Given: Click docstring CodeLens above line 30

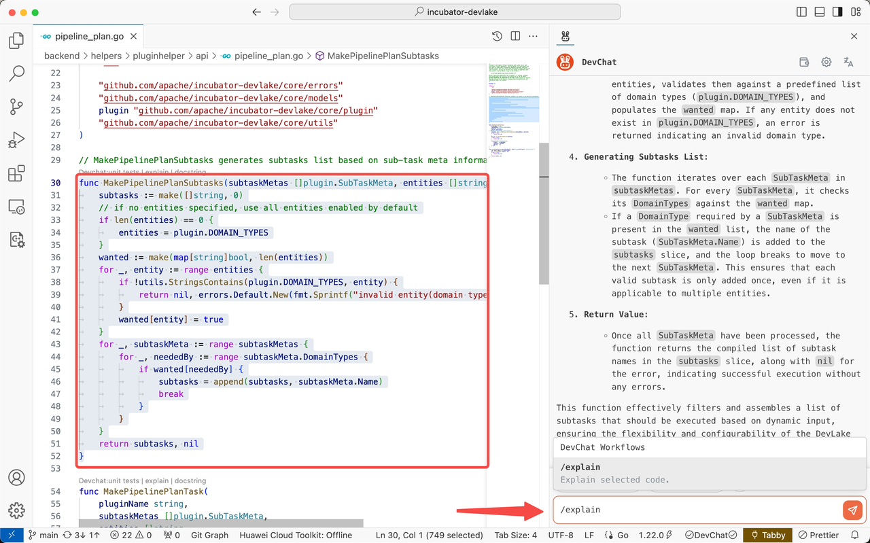Looking at the screenshot, I should (190, 173).
